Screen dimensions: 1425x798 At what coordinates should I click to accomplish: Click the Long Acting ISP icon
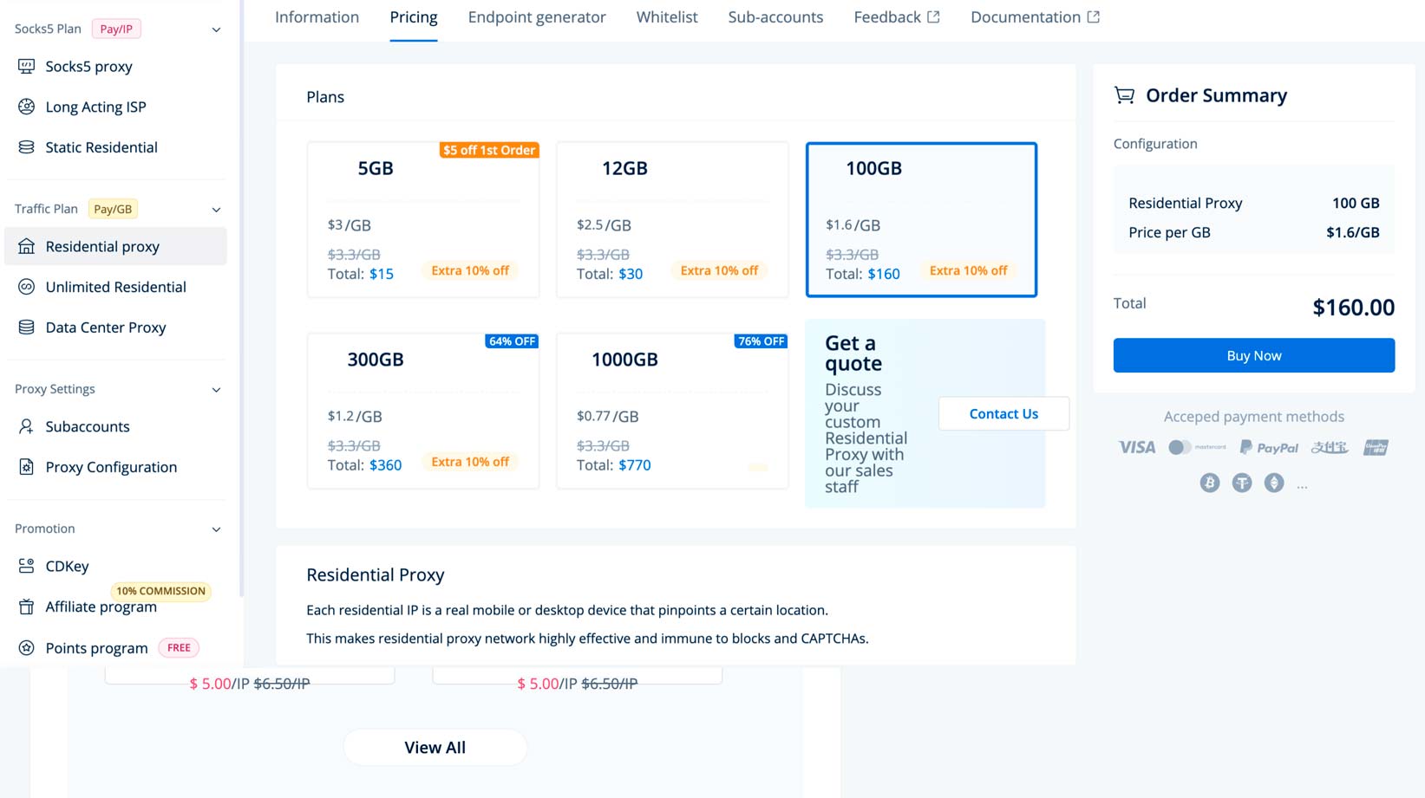point(27,107)
